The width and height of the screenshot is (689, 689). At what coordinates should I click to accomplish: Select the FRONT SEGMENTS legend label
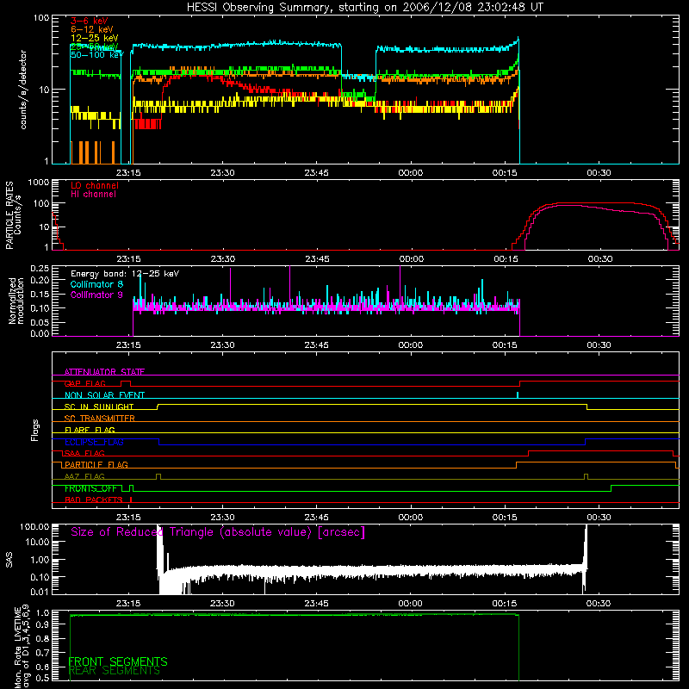[x=118, y=661]
